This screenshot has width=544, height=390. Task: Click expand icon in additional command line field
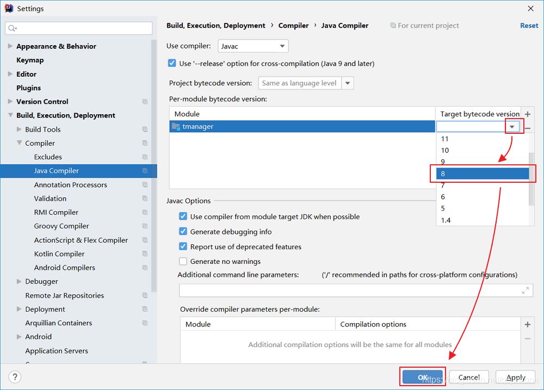[x=526, y=290]
